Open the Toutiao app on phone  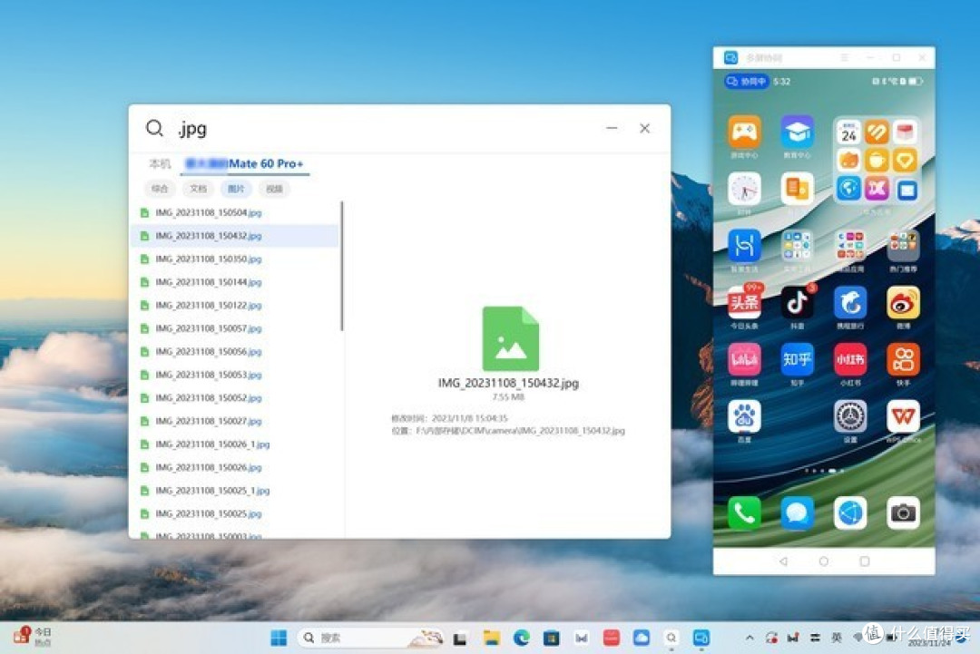pos(744,303)
